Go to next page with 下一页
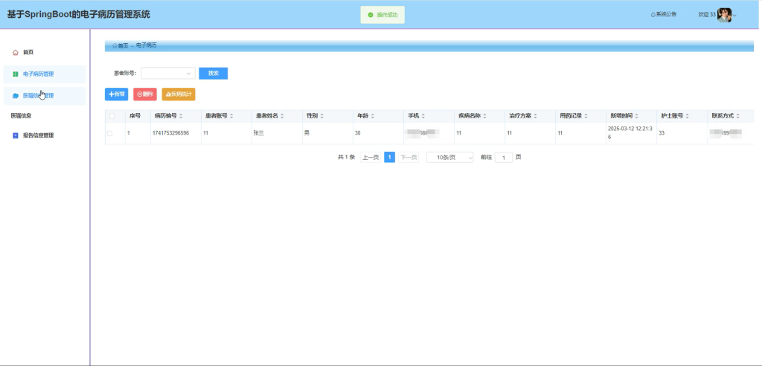The height and width of the screenshot is (366, 762). pyautogui.click(x=409, y=158)
